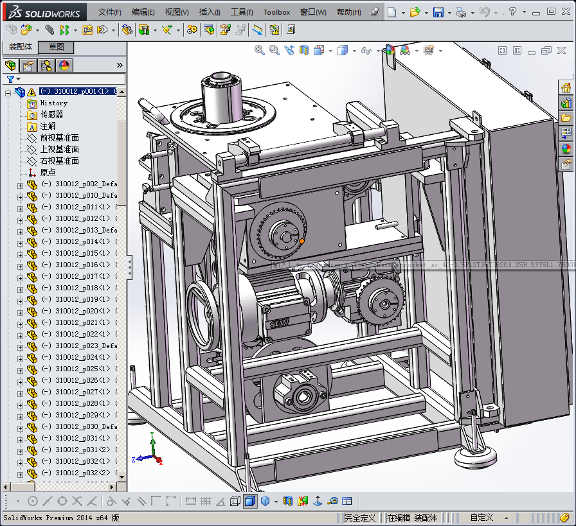Click the Print icon in the toolbar
Image resolution: width=576 pixels, height=526 pixels.
tap(461, 12)
